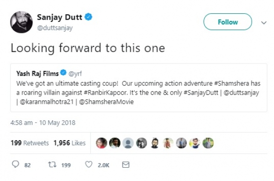Expand the tweet options chevron menu
Screen dimensions: 274x181
tap(263, 22)
